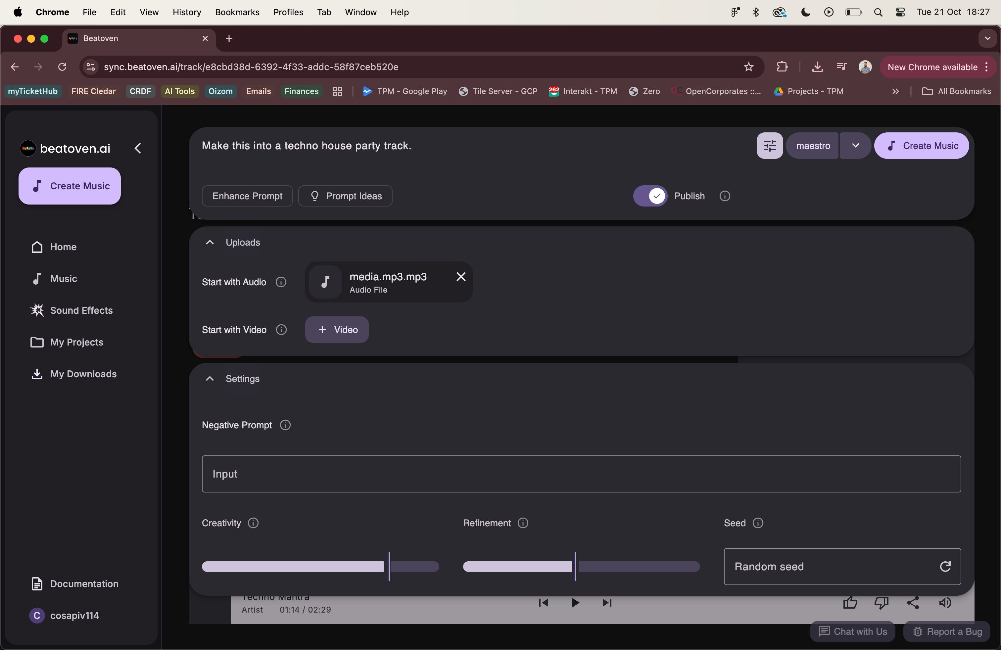This screenshot has width=1001, height=650.
Task: Skip to the next track
Action: pos(606,602)
